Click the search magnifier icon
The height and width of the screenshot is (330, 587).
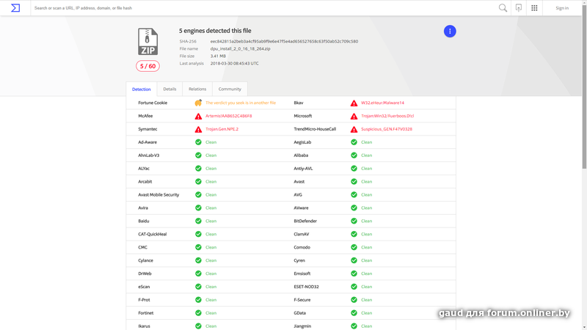503,8
